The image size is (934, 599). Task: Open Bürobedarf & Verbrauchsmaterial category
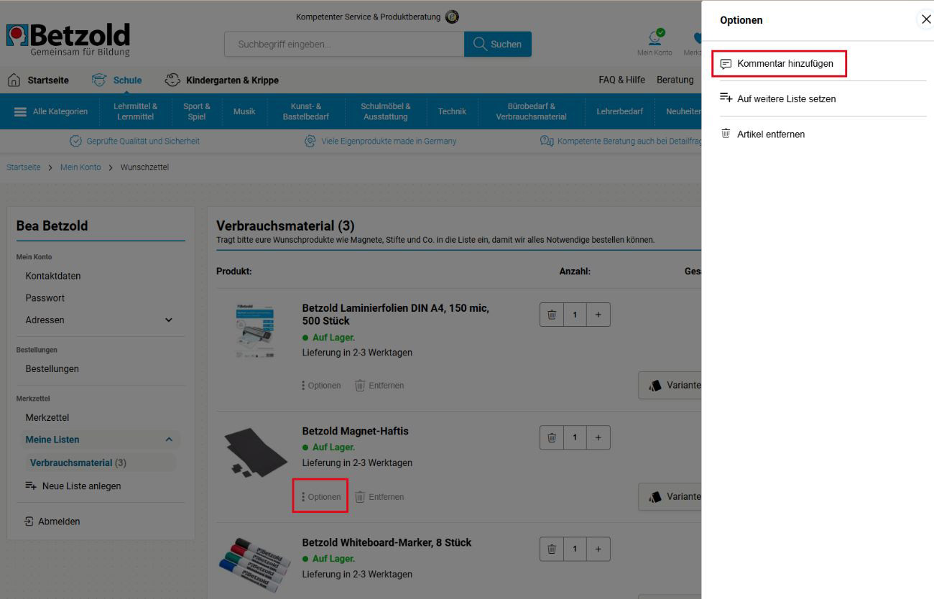coord(531,111)
